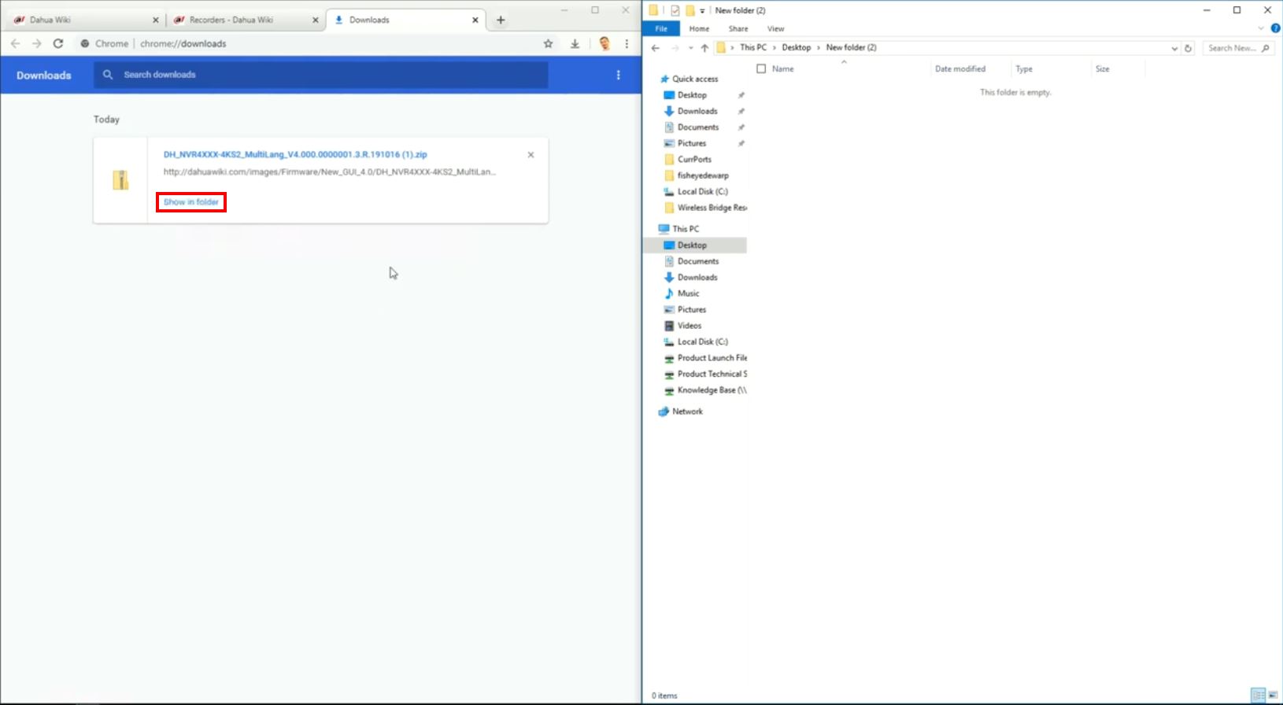
Task: Open the Share ribbon tab in Explorer
Action: pyautogui.click(x=738, y=28)
